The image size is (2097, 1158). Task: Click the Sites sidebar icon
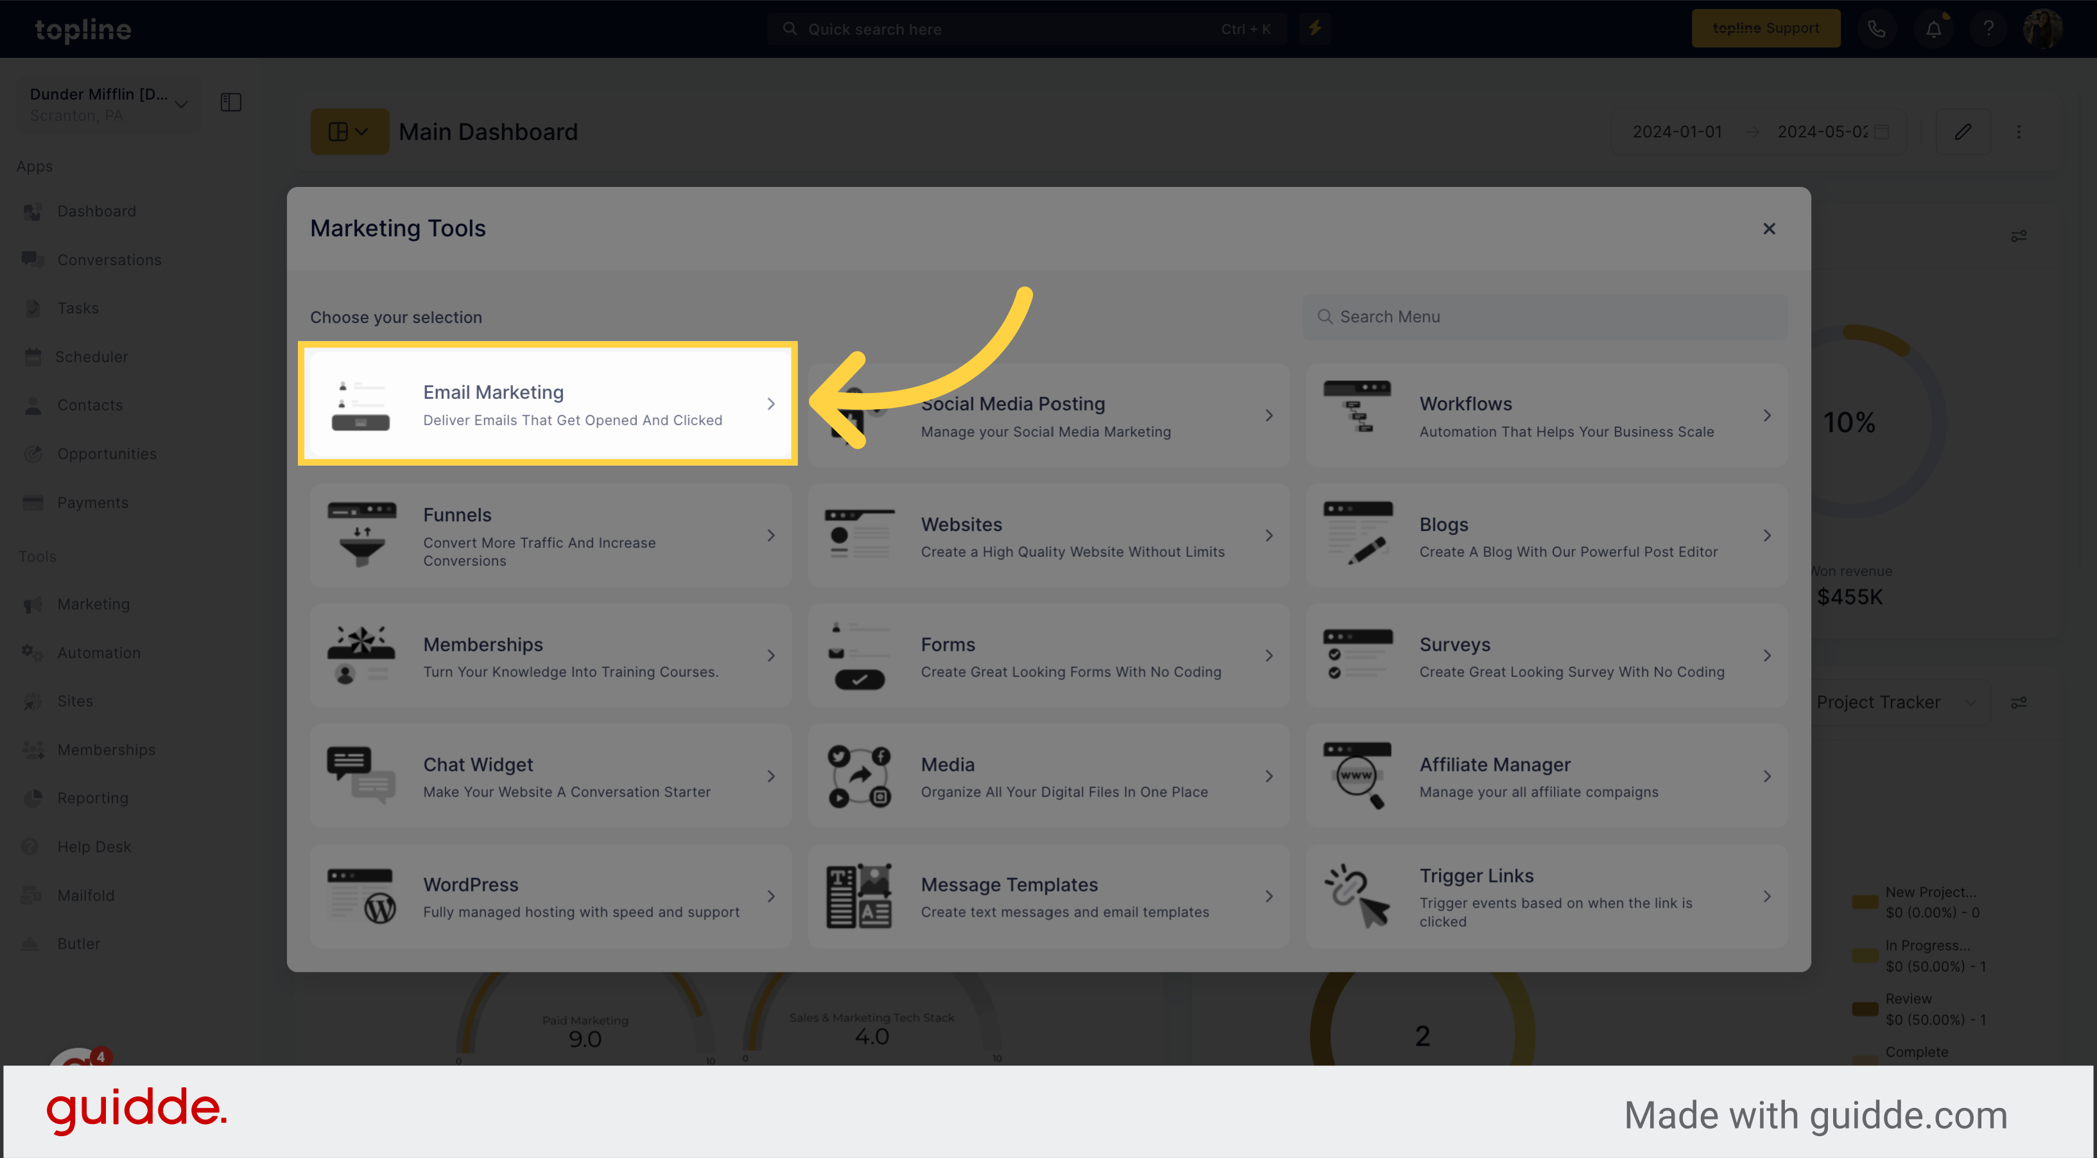pos(33,701)
